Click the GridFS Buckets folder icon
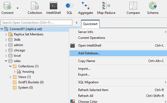 pos(15,82)
